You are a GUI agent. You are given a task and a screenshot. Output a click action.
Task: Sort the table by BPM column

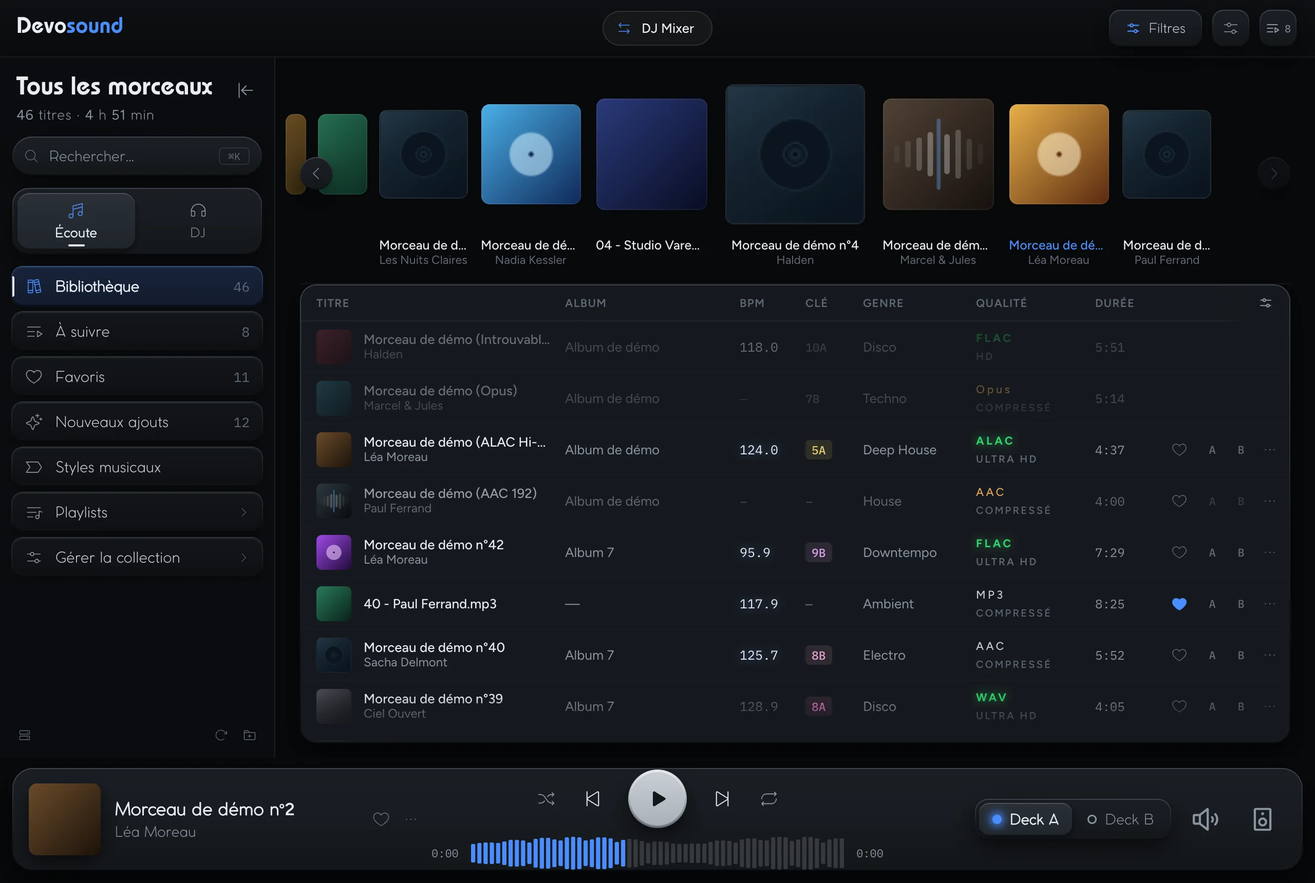(752, 303)
